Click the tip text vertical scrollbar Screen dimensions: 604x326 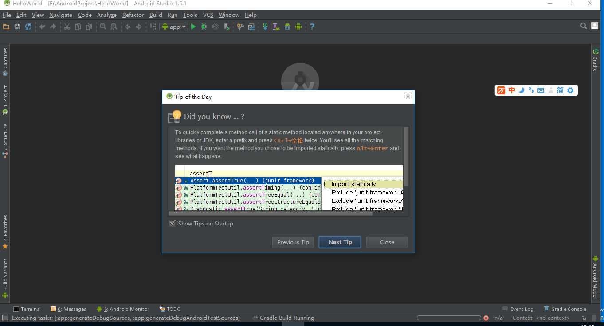406,157
